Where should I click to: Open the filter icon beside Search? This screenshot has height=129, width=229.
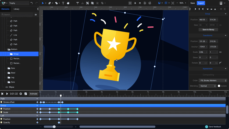(36, 15)
